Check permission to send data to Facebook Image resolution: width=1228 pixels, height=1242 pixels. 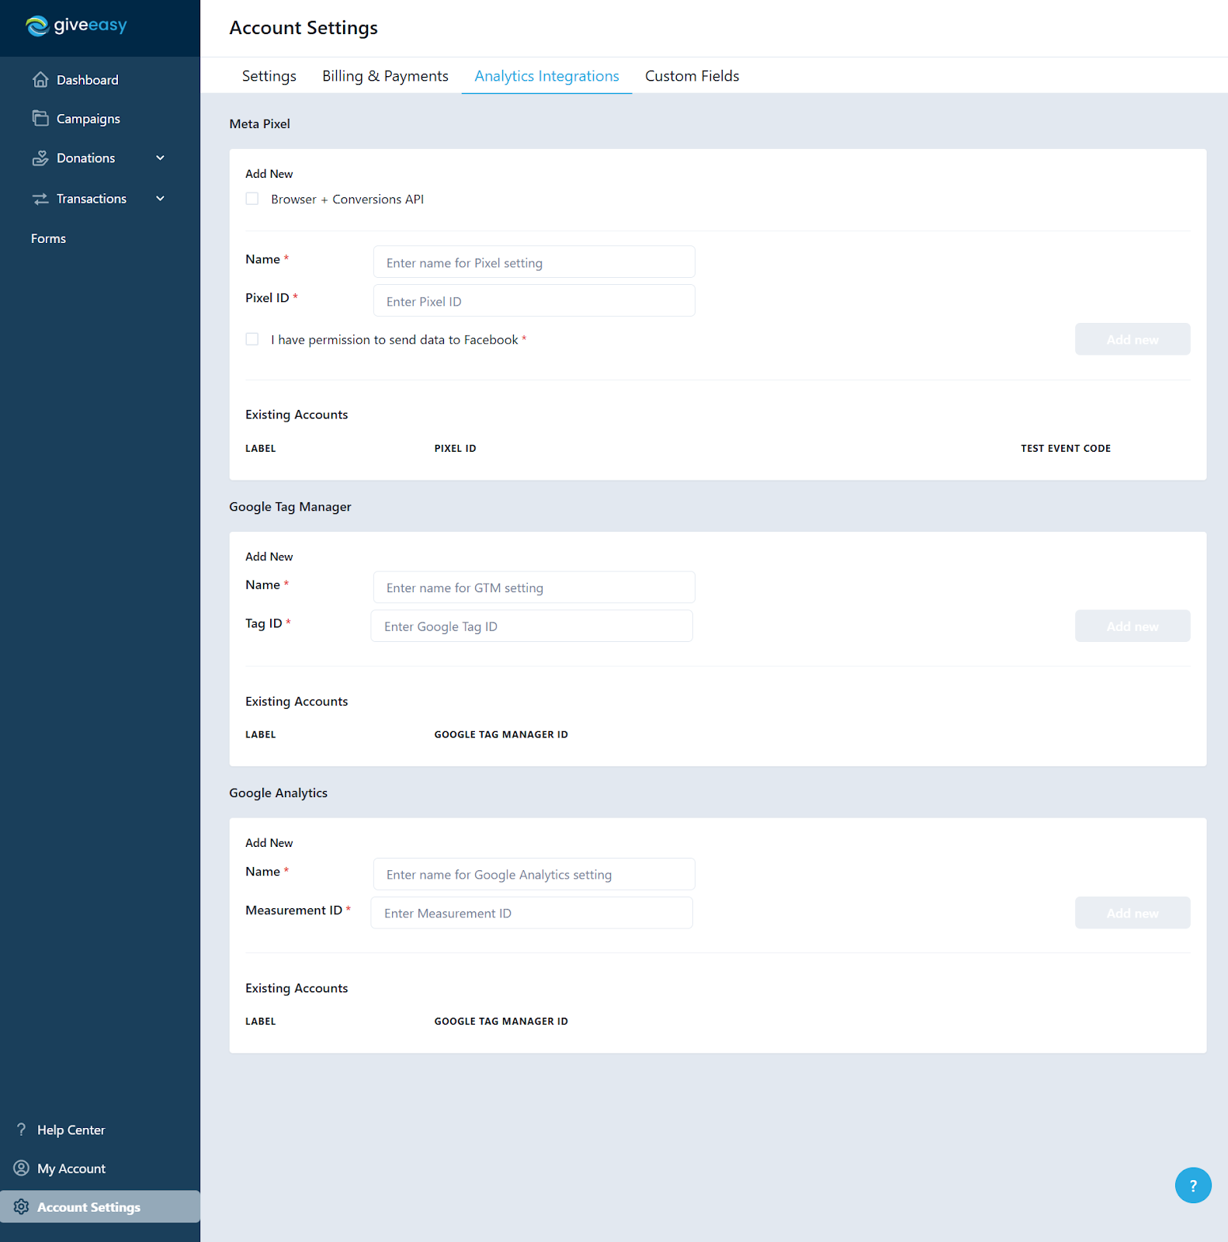click(252, 339)
